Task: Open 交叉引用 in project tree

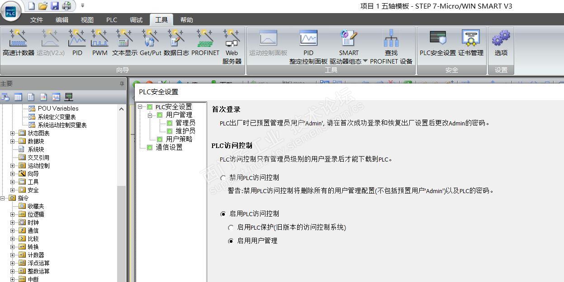Action: [38, 157]
